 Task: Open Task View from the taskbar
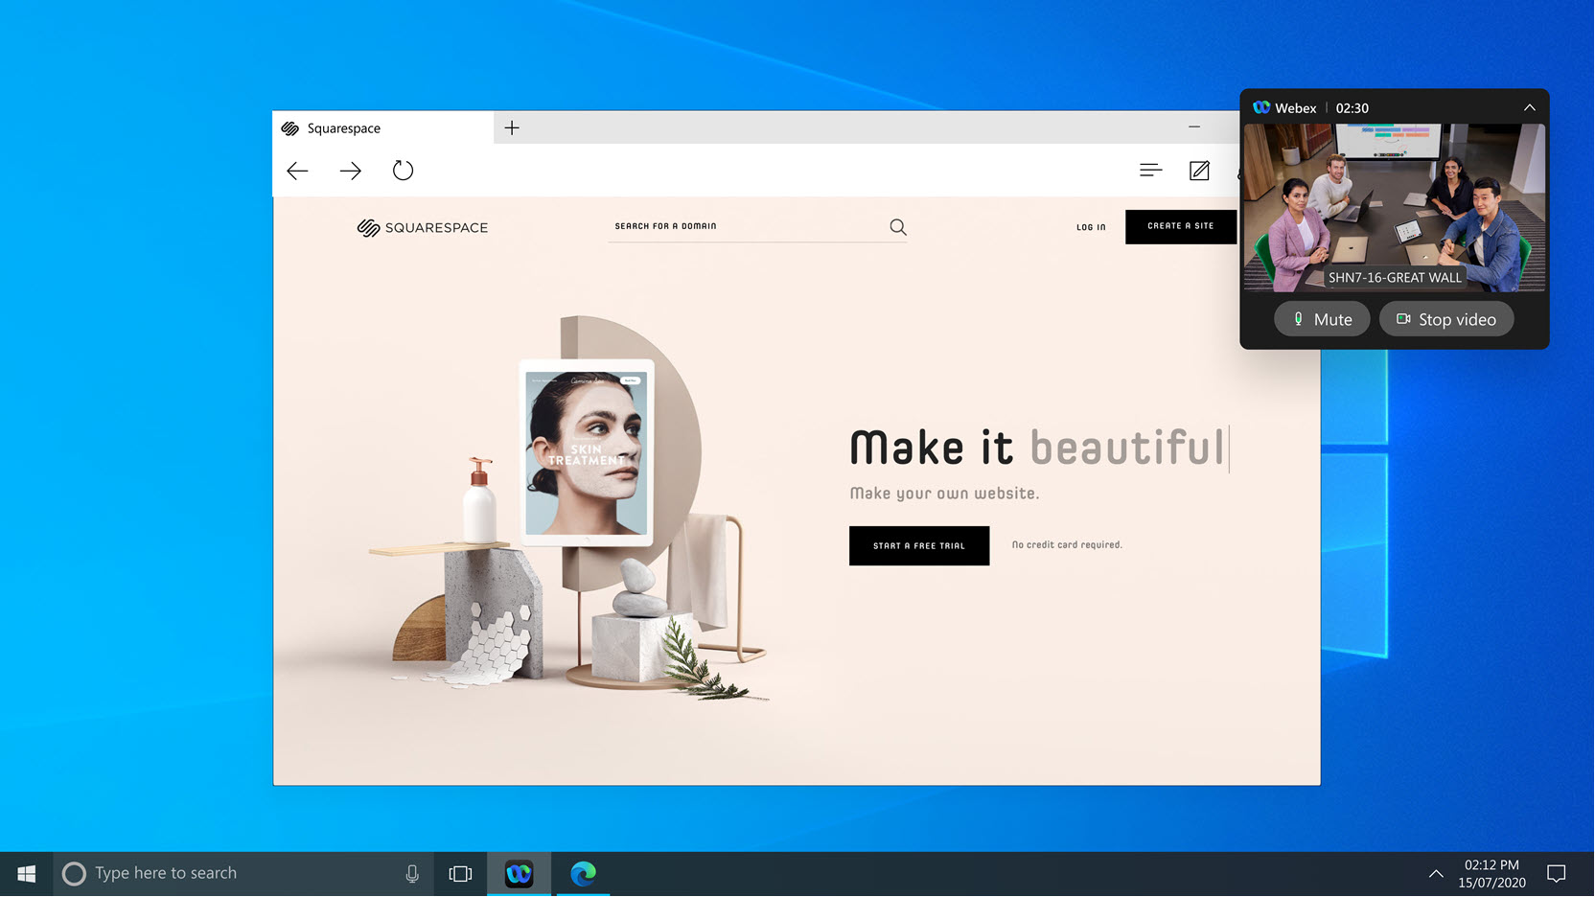[460, 874]
